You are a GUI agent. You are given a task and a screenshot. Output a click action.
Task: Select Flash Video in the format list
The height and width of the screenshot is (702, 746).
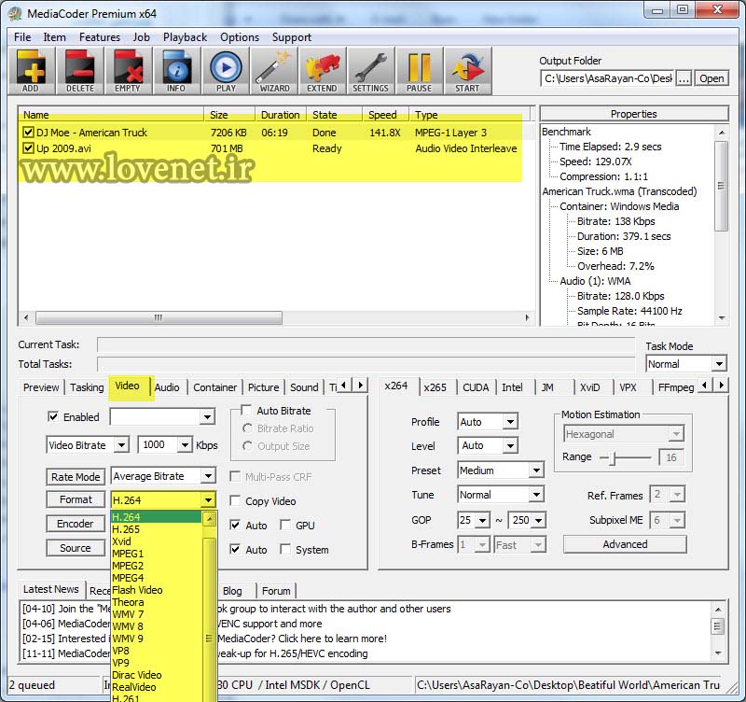pyautogui.click(x=157, y=590)
